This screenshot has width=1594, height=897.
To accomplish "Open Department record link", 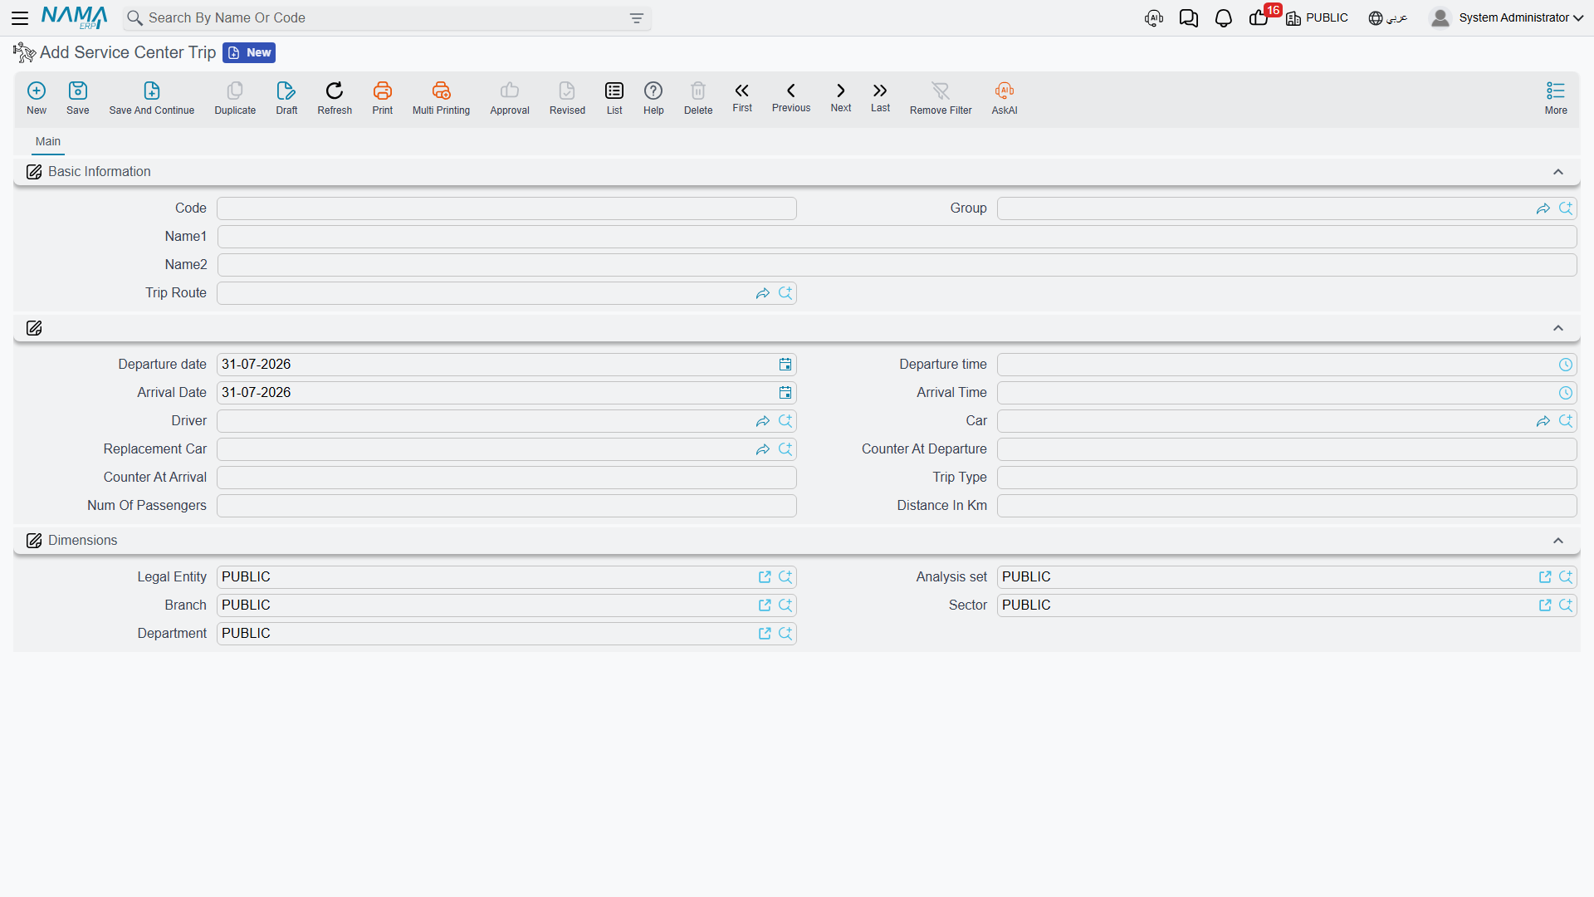I will [765, 634].
